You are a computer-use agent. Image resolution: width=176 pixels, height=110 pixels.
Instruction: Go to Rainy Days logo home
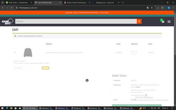pos(7,21)
